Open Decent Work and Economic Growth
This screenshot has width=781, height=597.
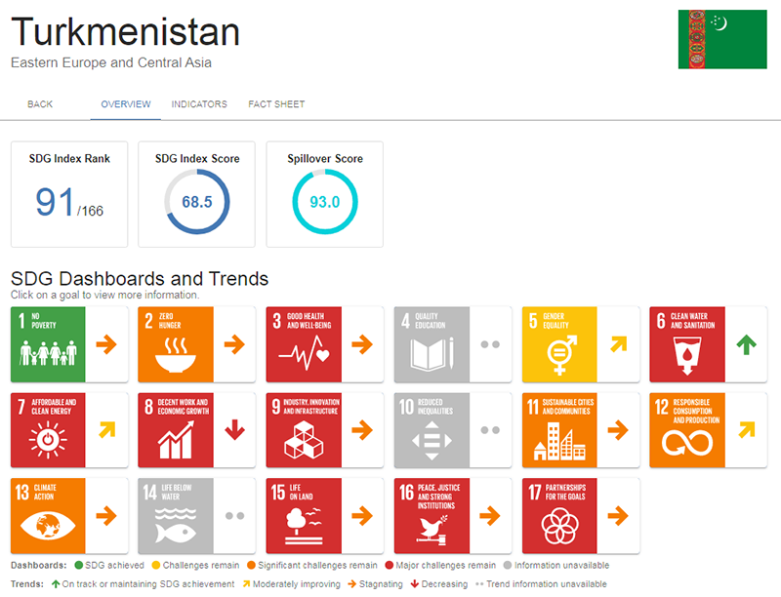(x=176, y=430)
